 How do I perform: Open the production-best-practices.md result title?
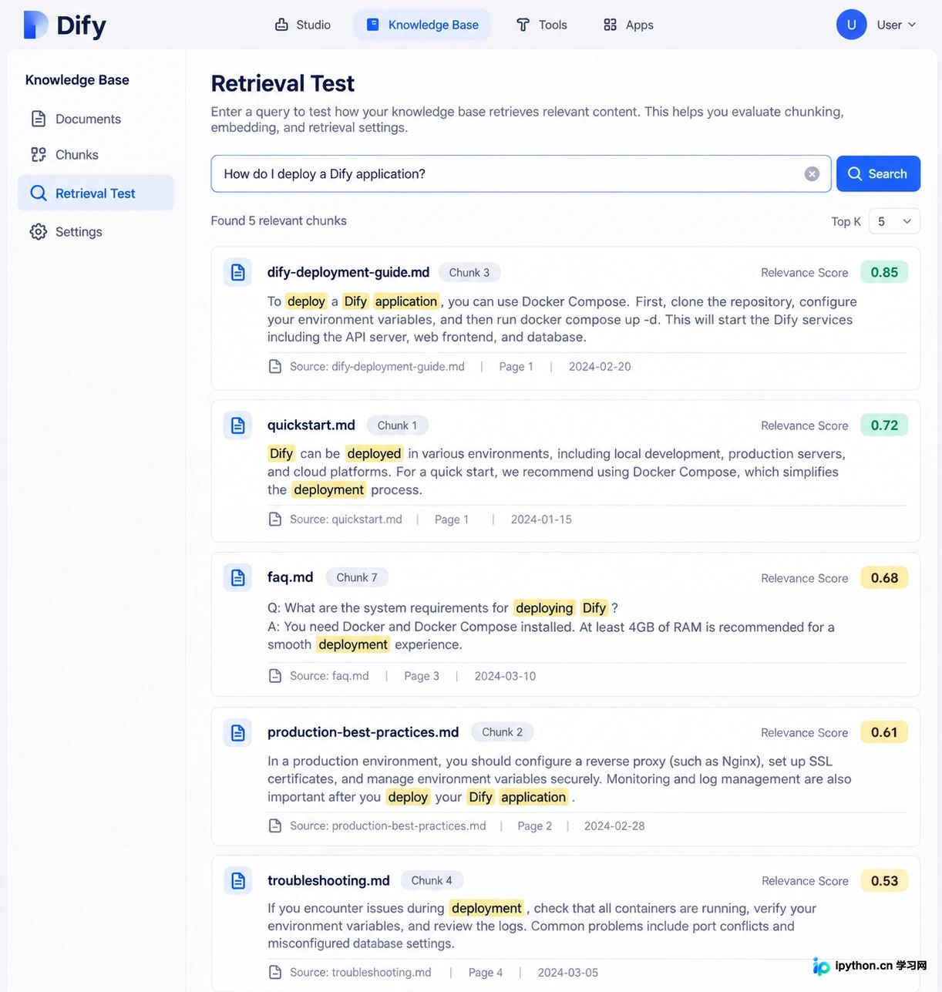pyautogui.click(x=363, y=732)
